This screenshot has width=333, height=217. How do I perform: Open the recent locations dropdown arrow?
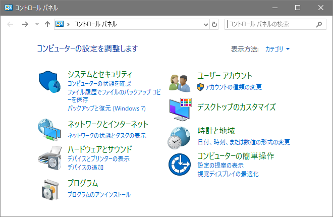coord(37,24)
